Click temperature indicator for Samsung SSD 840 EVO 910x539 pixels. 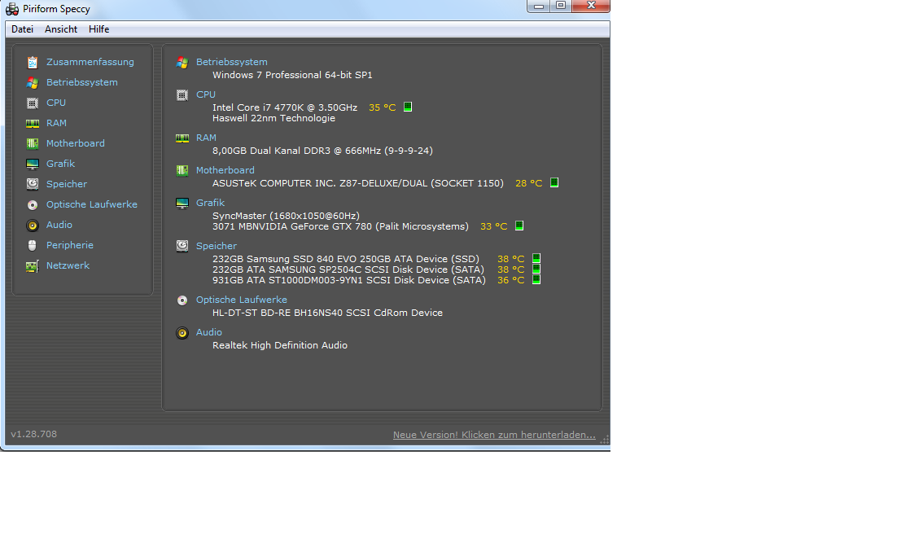pyautogui.click(x=536, y=258)
